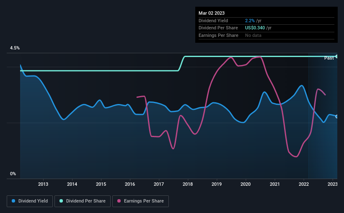Click the 0% y-axis label

point(13,174)
